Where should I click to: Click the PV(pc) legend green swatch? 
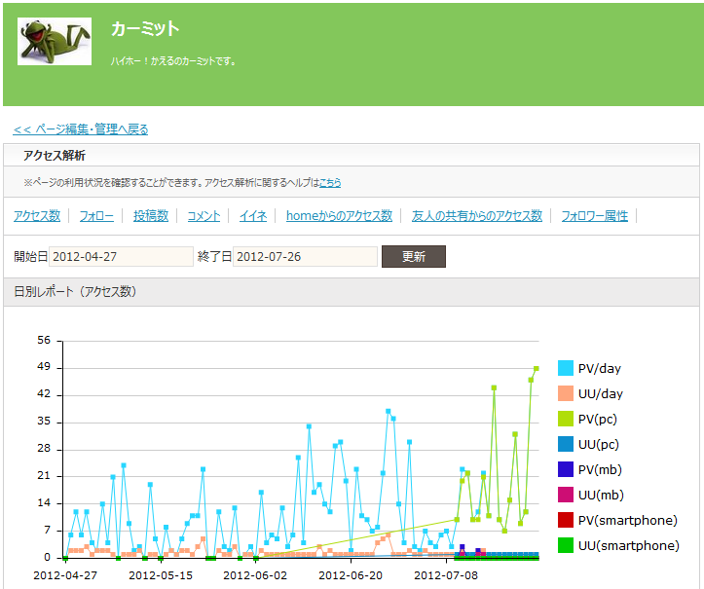565,419
